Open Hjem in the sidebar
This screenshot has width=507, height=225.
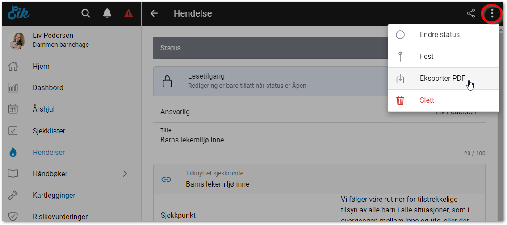[x=41, y=67]
